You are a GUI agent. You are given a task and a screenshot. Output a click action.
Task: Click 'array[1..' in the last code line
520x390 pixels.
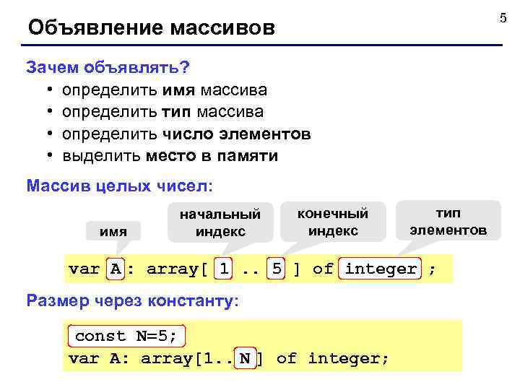click(x=187, y=359)
